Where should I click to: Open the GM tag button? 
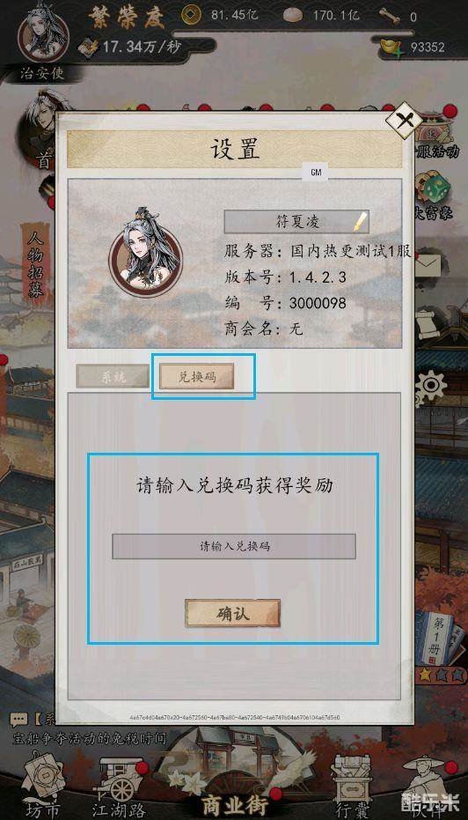[316, 172]
